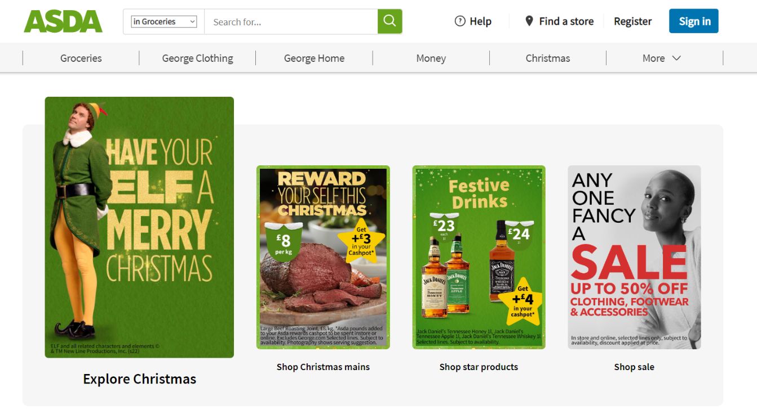This screenshot has height=410, width=757.
Task: Open the Groceries menu item
Action: click(81, 58)
